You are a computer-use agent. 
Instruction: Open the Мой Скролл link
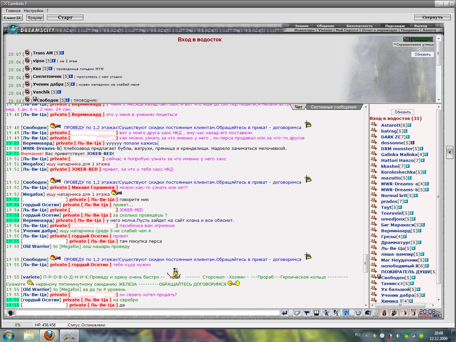tap(347, 30)
